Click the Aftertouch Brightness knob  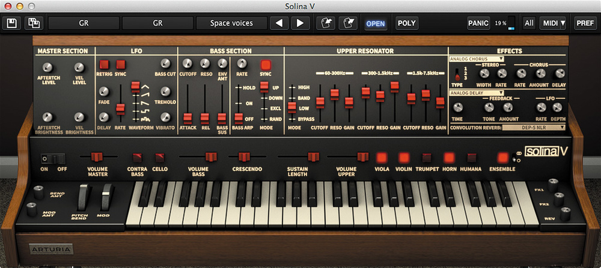tap(47, 117)
